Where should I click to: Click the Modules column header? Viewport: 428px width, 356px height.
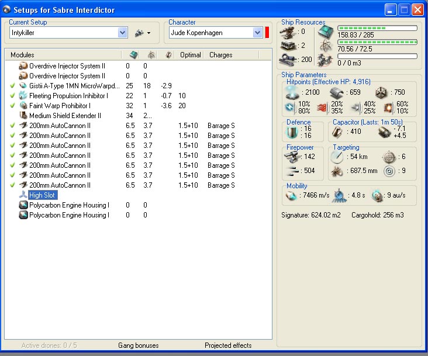[63, 55]
